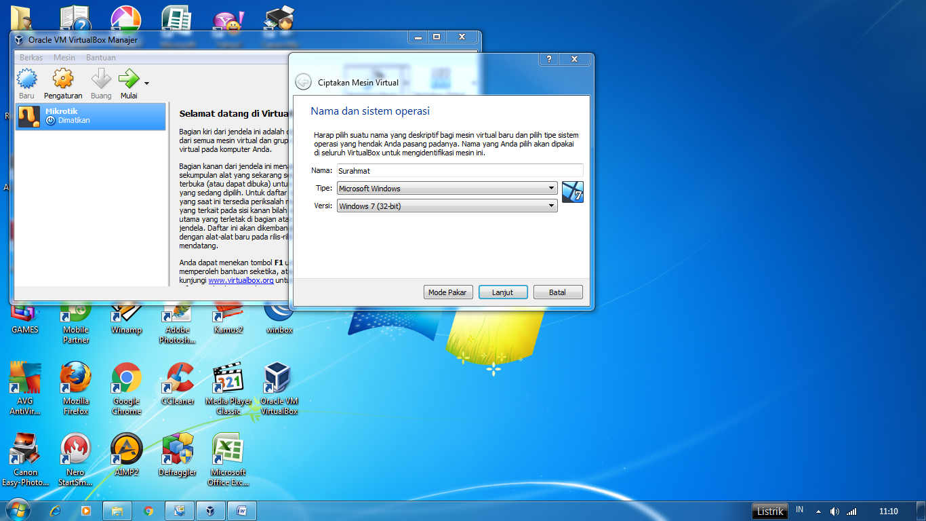Screen dimensions: 926x521
Task: Open the AIMP2 desktop shortcut
Action: pos(126,455)
